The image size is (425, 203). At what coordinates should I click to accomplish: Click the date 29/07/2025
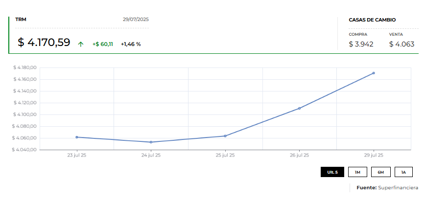[x=136, y=20]
